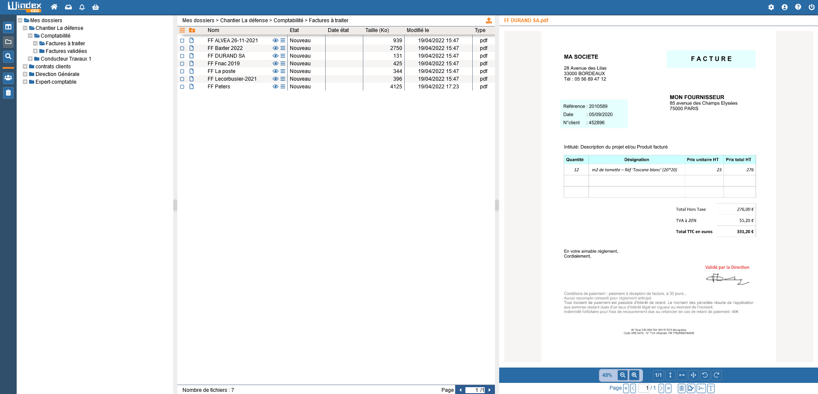818x394 pixels.
Task: Click the stamp edit document icon
Action: (691, 388)
